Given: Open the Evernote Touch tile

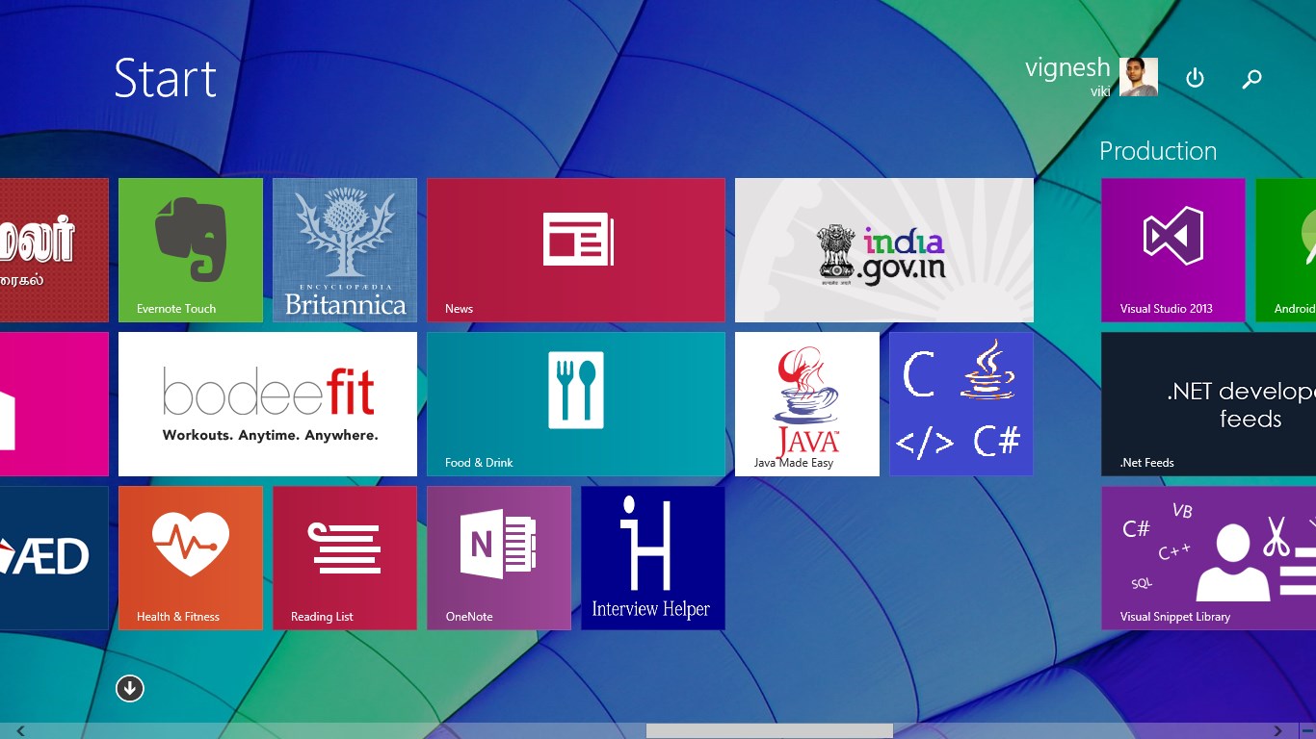Looking at the screenshot, I should (191, 250).
